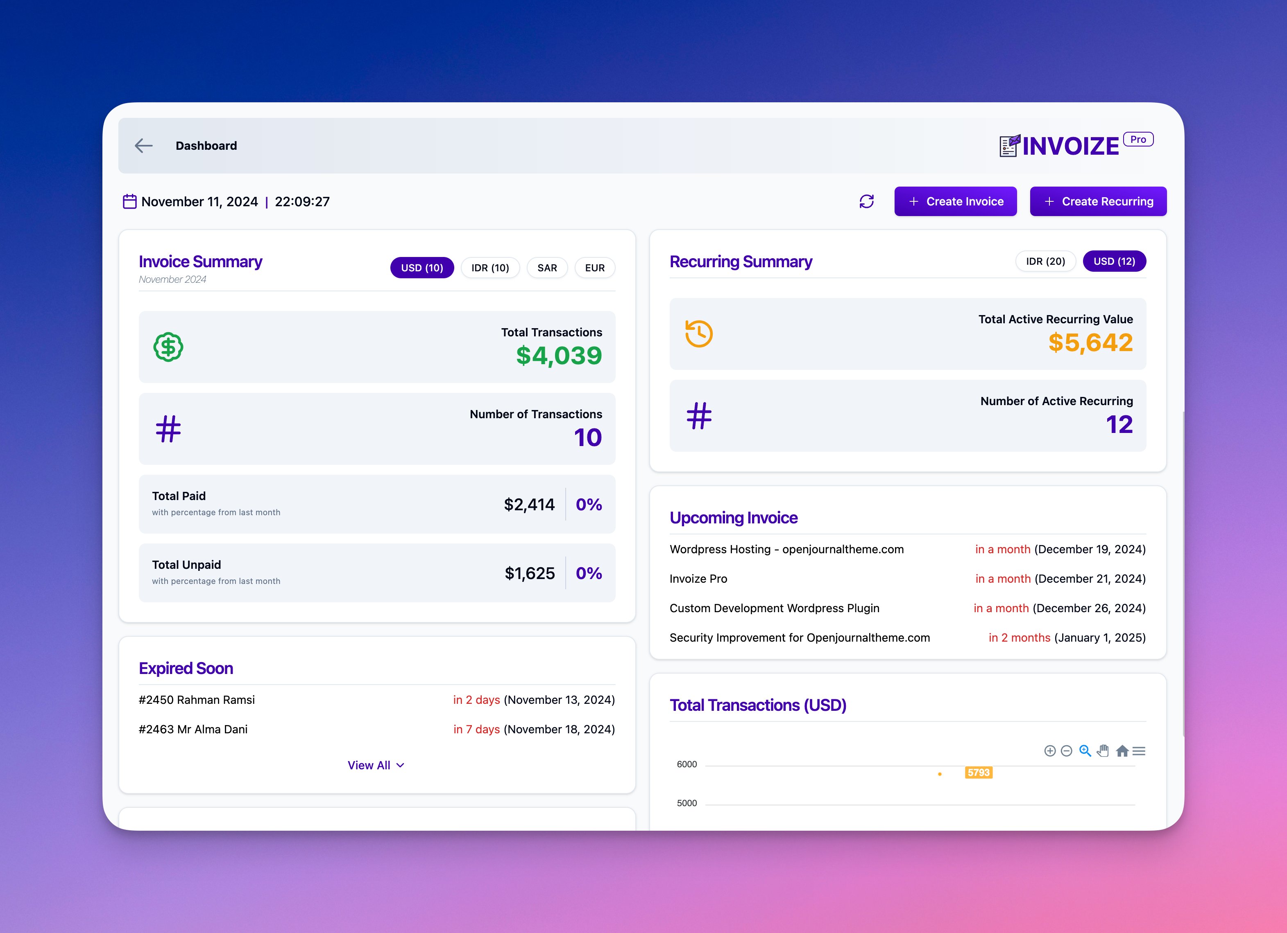The image size is (1287, 933).
Task: Click the Create Recurring button
Action: pyautogui.click(x=1098, y=201)
